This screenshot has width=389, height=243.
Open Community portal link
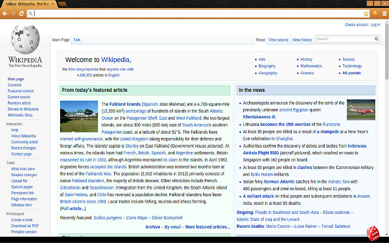24,142
